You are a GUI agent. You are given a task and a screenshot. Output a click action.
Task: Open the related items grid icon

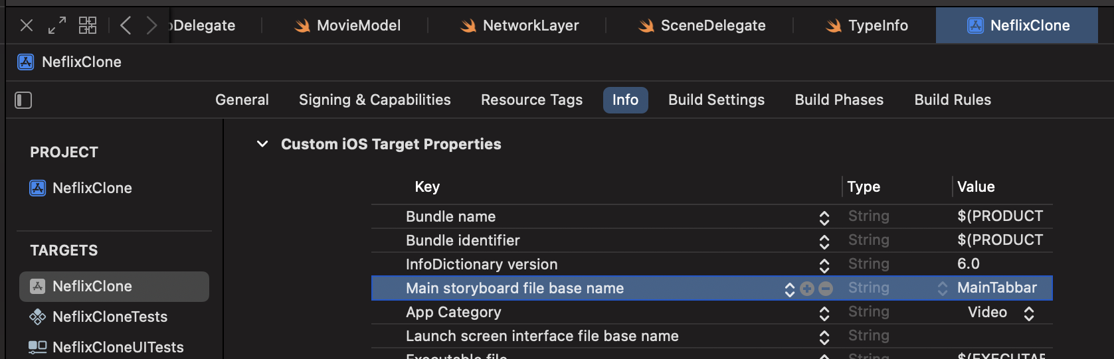pos(88,25)
